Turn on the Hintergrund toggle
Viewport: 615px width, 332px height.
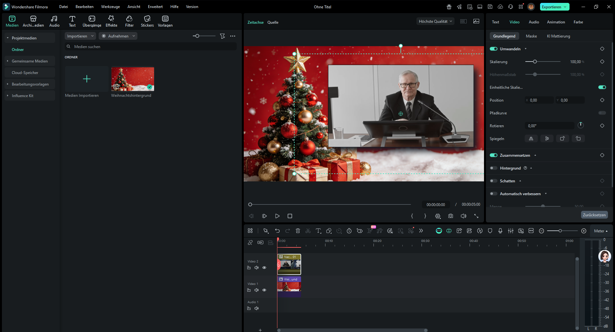tap(493, 168)
